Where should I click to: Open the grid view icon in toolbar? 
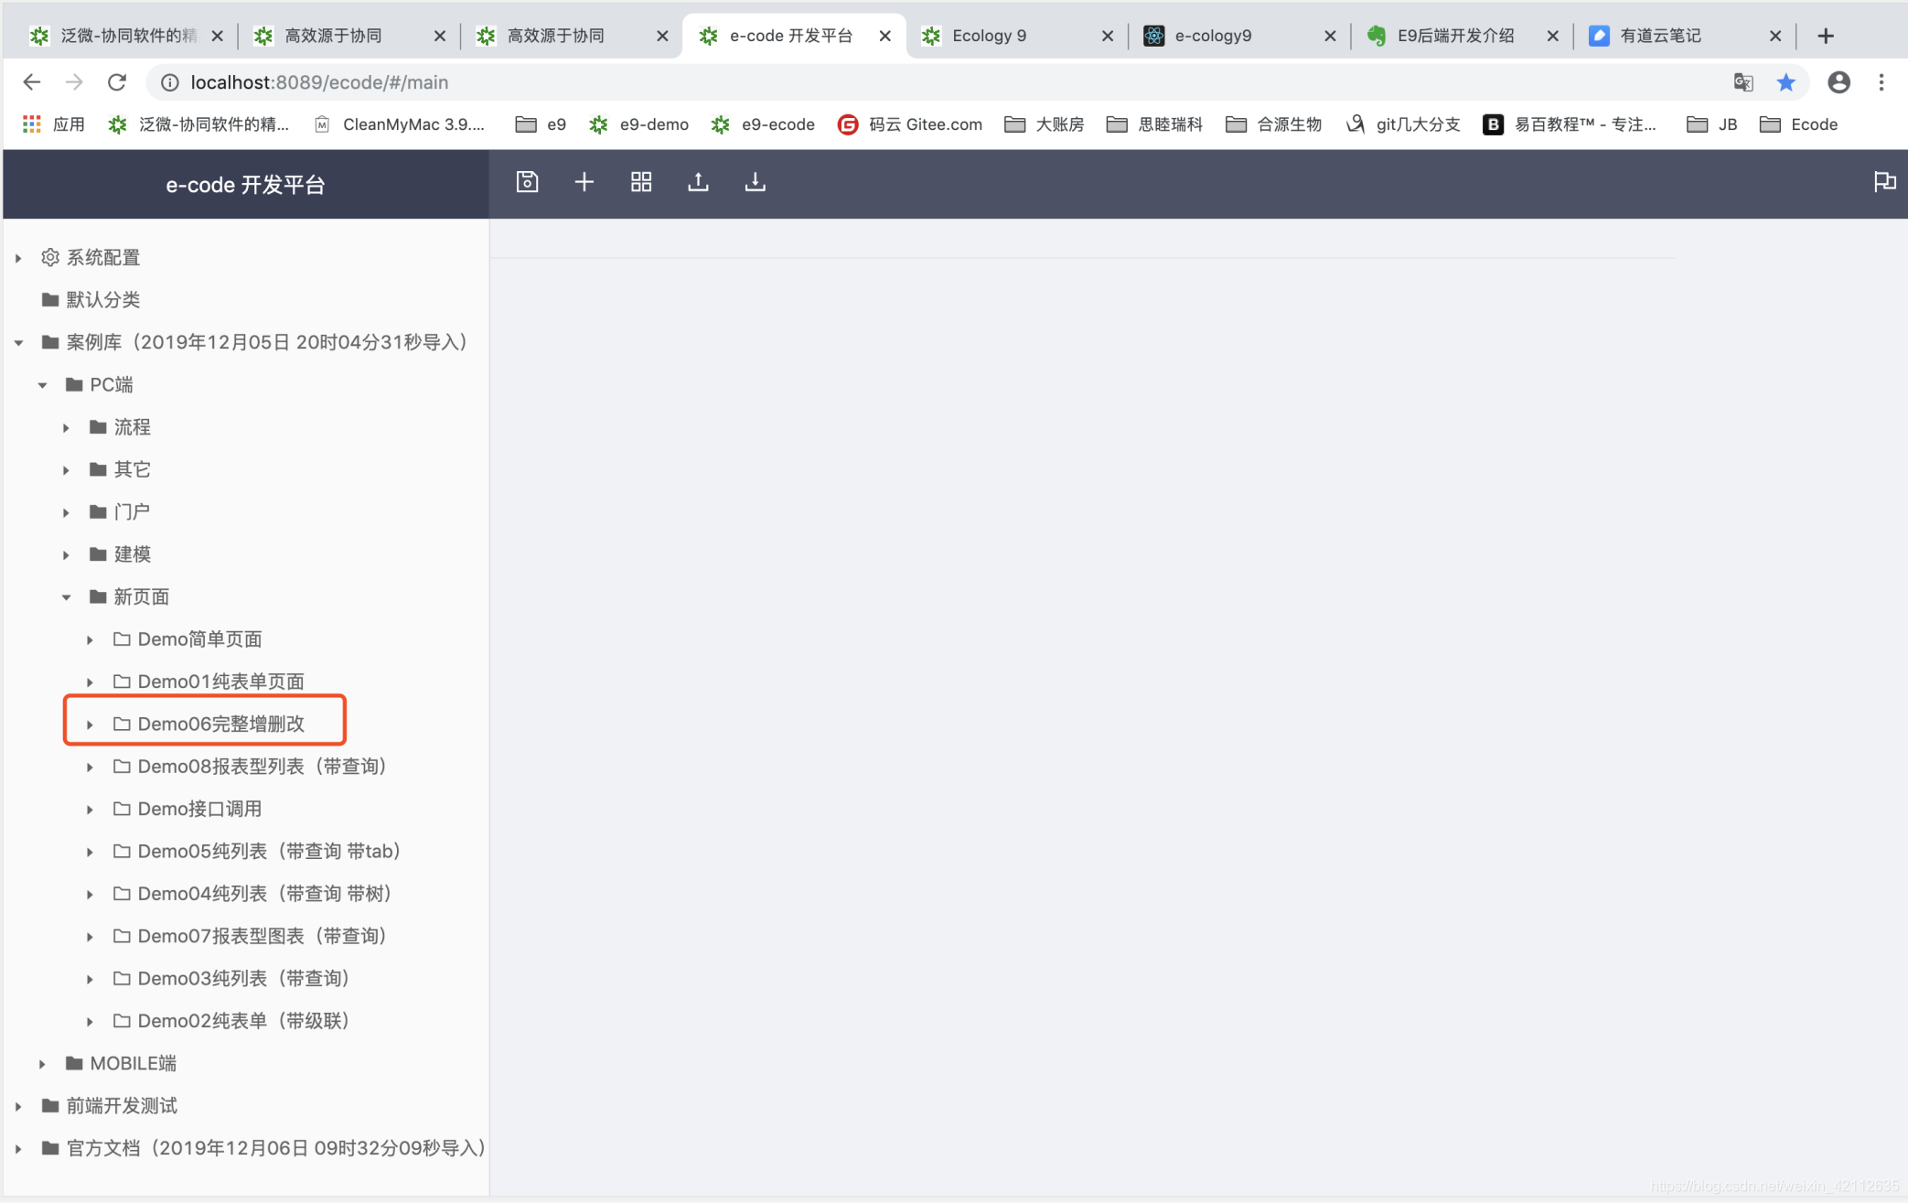641,182
